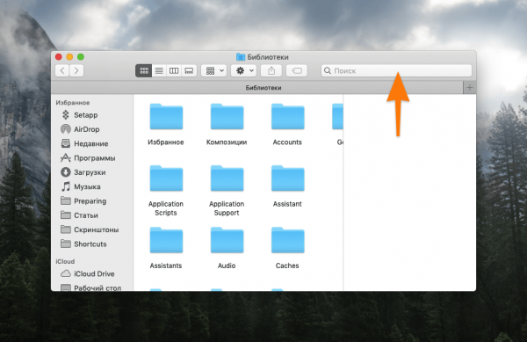527x342 pixels.
Task: Click the Share toolbar icon
Action: [271, 70]
